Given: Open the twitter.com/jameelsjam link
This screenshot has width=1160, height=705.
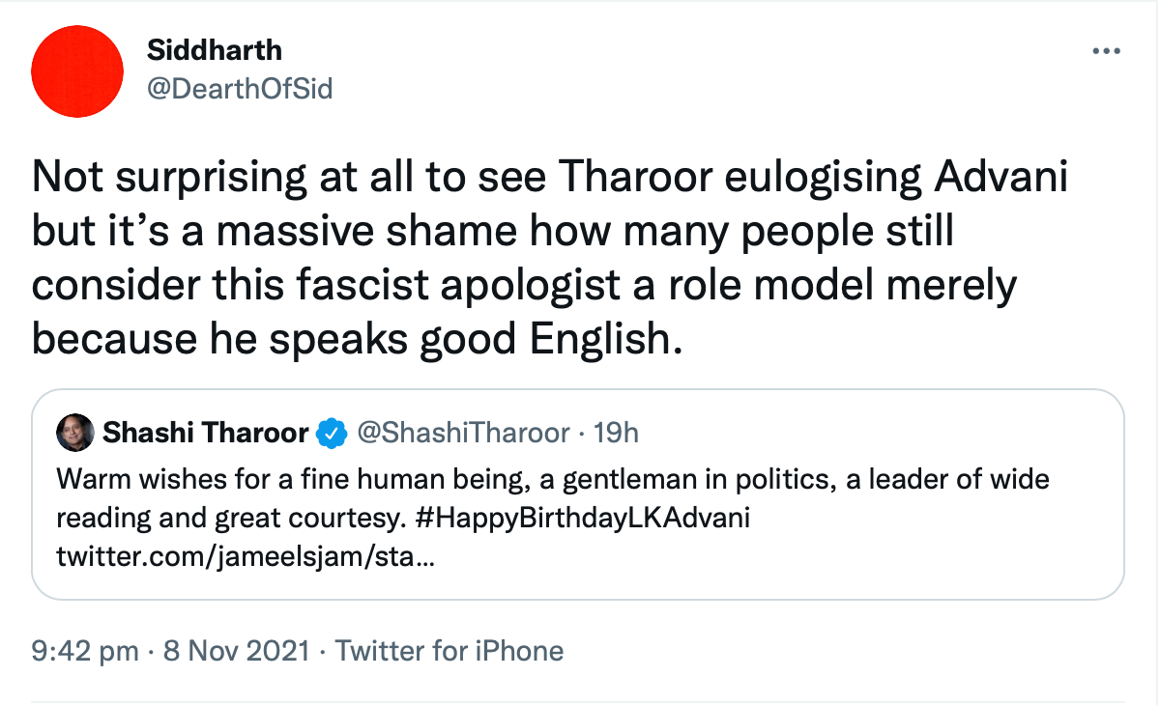Looking at the screenshot, I should pyautogui.click(x=246, y=557).
